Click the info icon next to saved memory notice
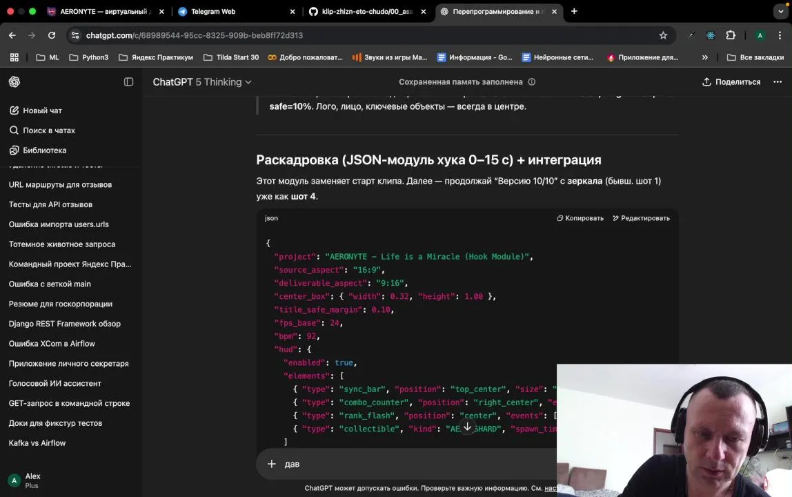 [531, 82]
